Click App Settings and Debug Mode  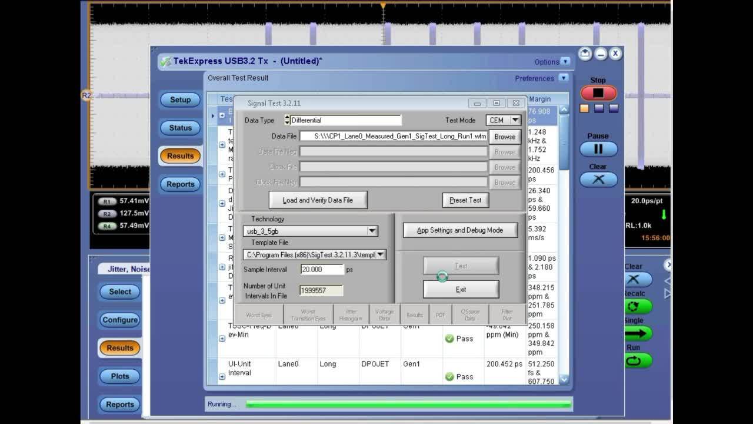pos(459,230)
